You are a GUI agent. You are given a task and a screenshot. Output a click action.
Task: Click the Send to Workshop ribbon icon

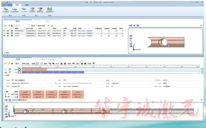(50, 10)
